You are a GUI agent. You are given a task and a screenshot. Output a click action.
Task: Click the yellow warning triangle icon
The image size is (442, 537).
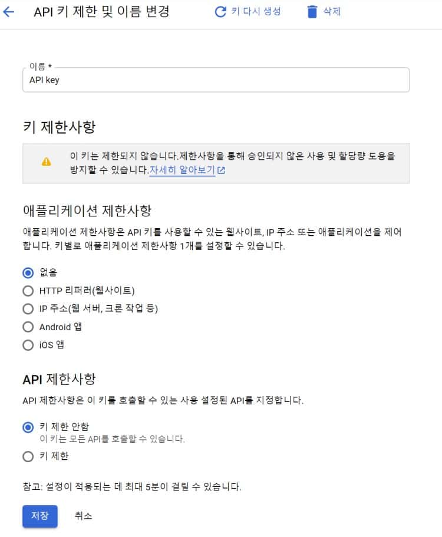tap(47, 162)
